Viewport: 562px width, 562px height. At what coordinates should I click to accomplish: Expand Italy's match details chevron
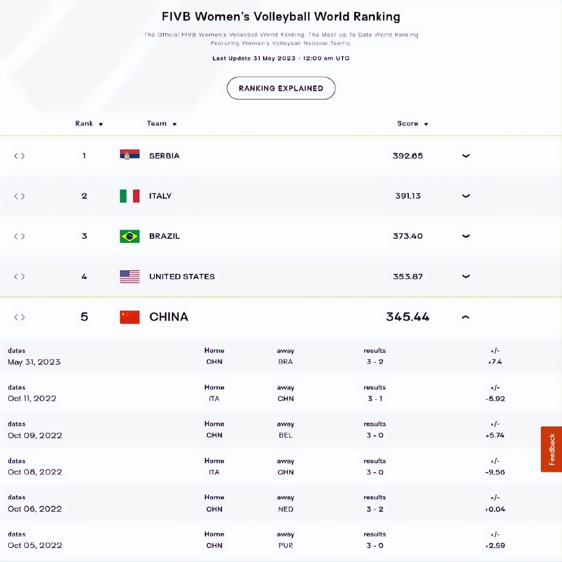pyautogui.click(x=466, y=196)
